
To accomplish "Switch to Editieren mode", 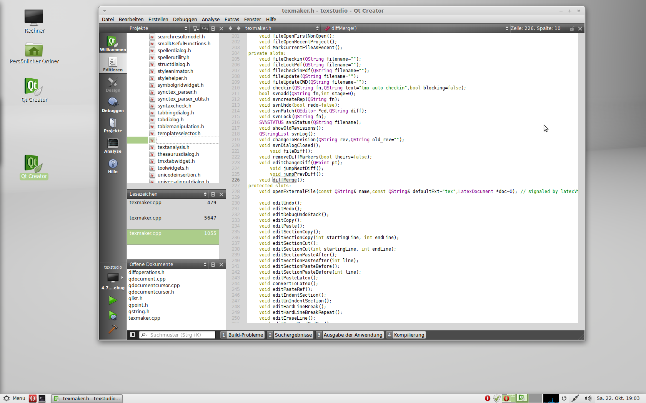I will pos(113,64).
